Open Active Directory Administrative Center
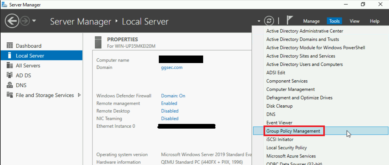The height and width of the screenshot is (165, 389). point(305,31)
